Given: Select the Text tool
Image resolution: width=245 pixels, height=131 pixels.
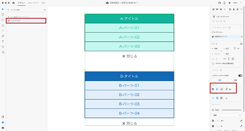Looking at the screenshot, I should [3, 41].
